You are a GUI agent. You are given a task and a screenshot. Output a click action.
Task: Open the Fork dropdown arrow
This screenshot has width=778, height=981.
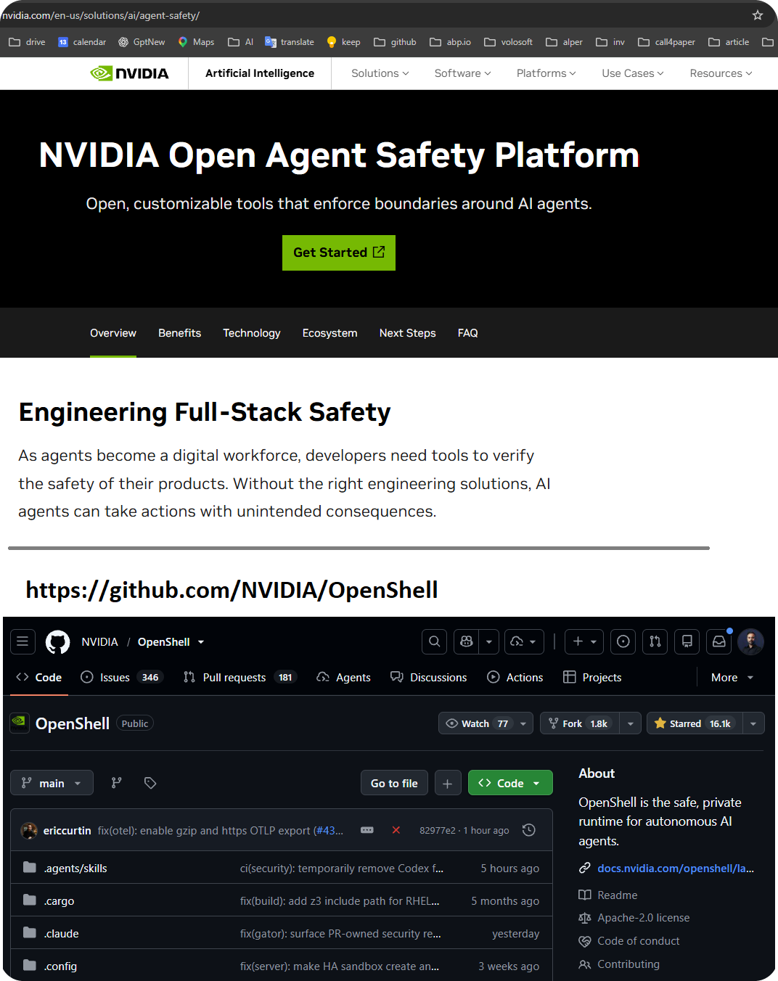click(630, 723)
